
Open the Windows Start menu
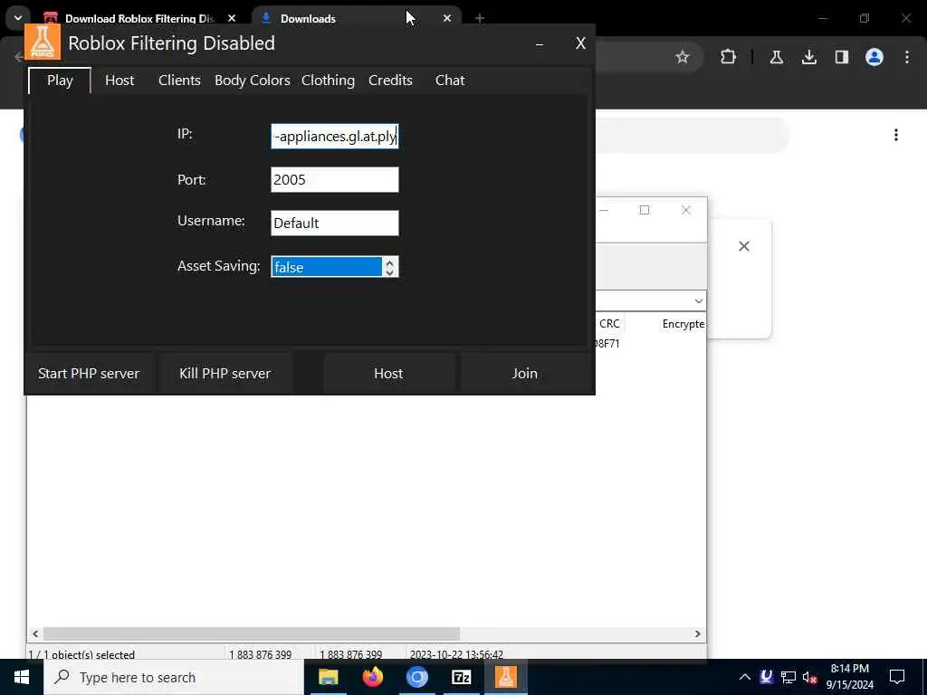pyautogui.click(x=22, y=677)
